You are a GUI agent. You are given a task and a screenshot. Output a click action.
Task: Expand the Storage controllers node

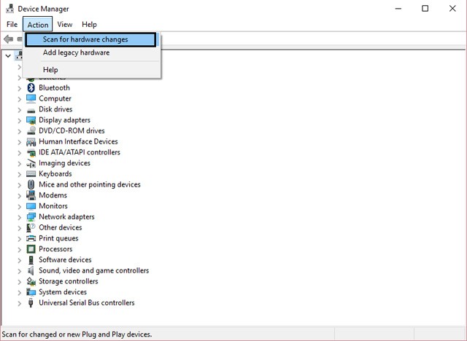point(20,281)
